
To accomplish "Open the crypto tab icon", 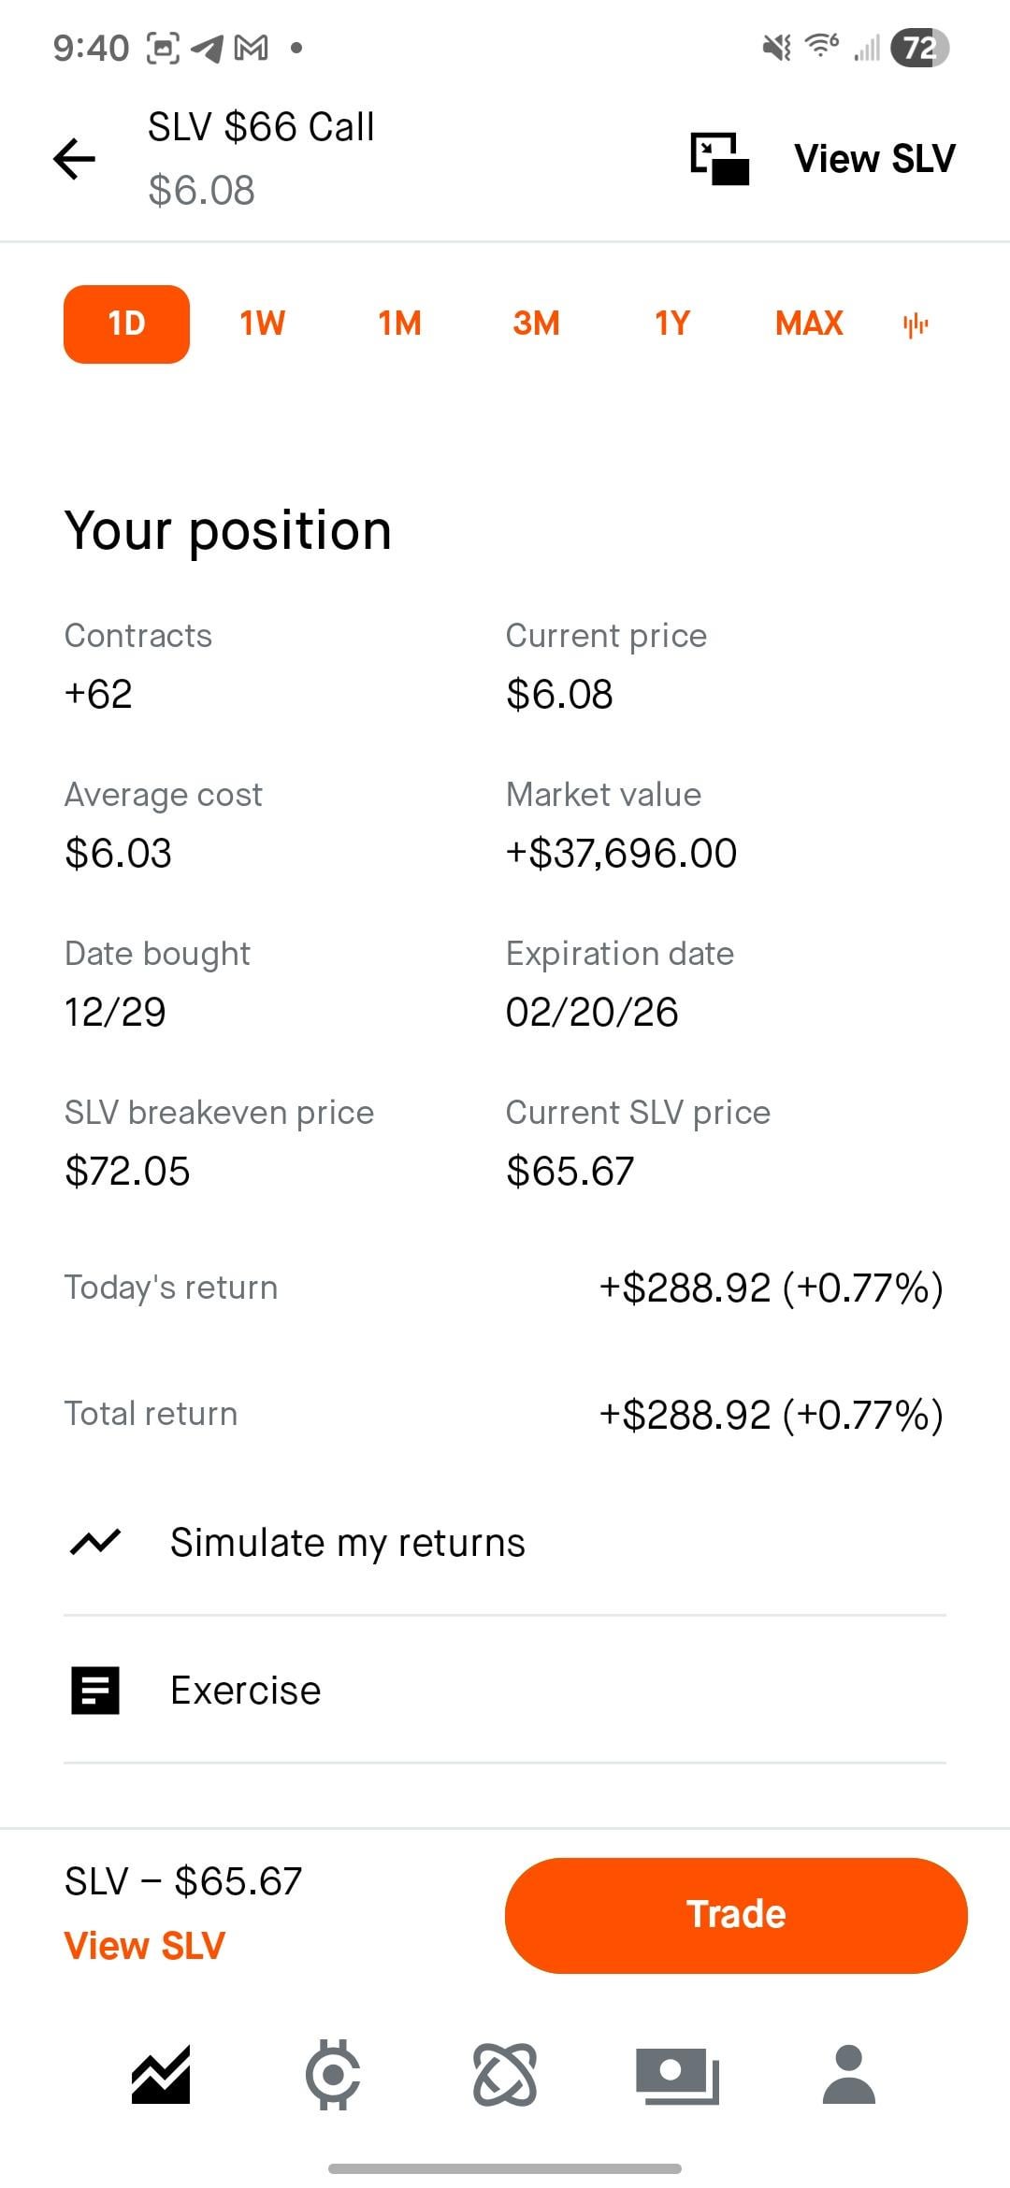I will click(x=333, y=2075).
